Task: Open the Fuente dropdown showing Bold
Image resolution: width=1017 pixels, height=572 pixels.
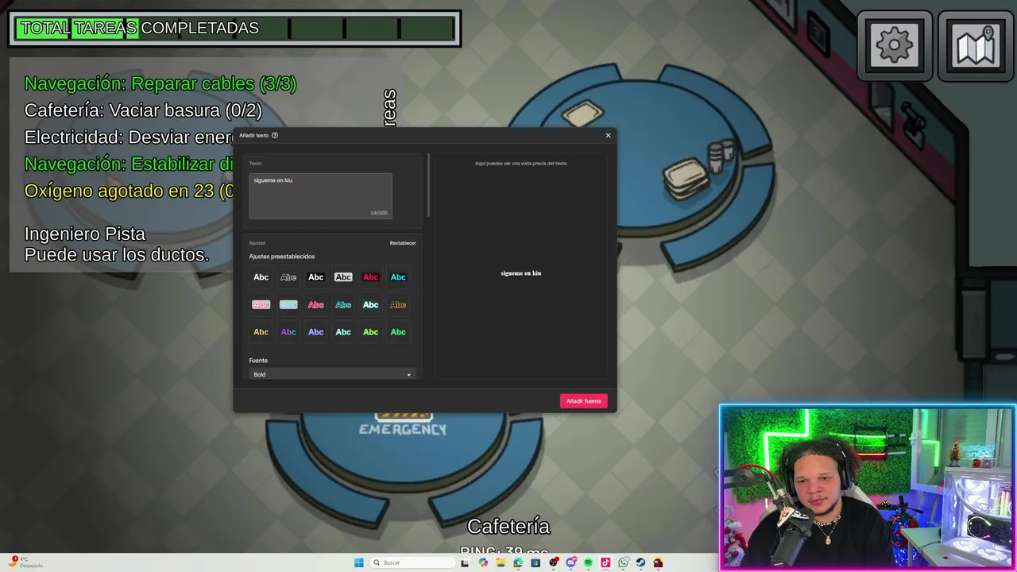Action: (332, 374)
